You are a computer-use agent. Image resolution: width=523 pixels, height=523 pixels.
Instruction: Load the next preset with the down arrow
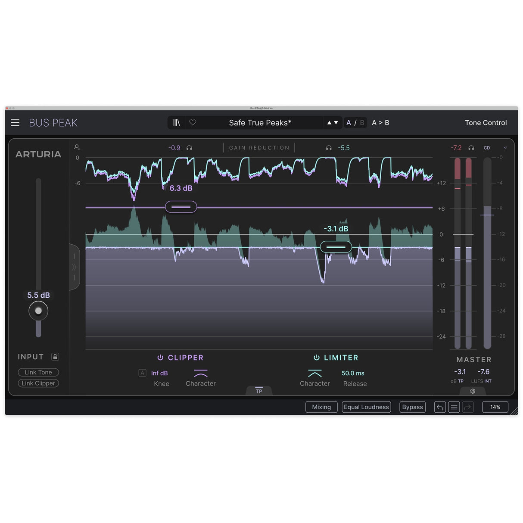click(x=336, y=123)
